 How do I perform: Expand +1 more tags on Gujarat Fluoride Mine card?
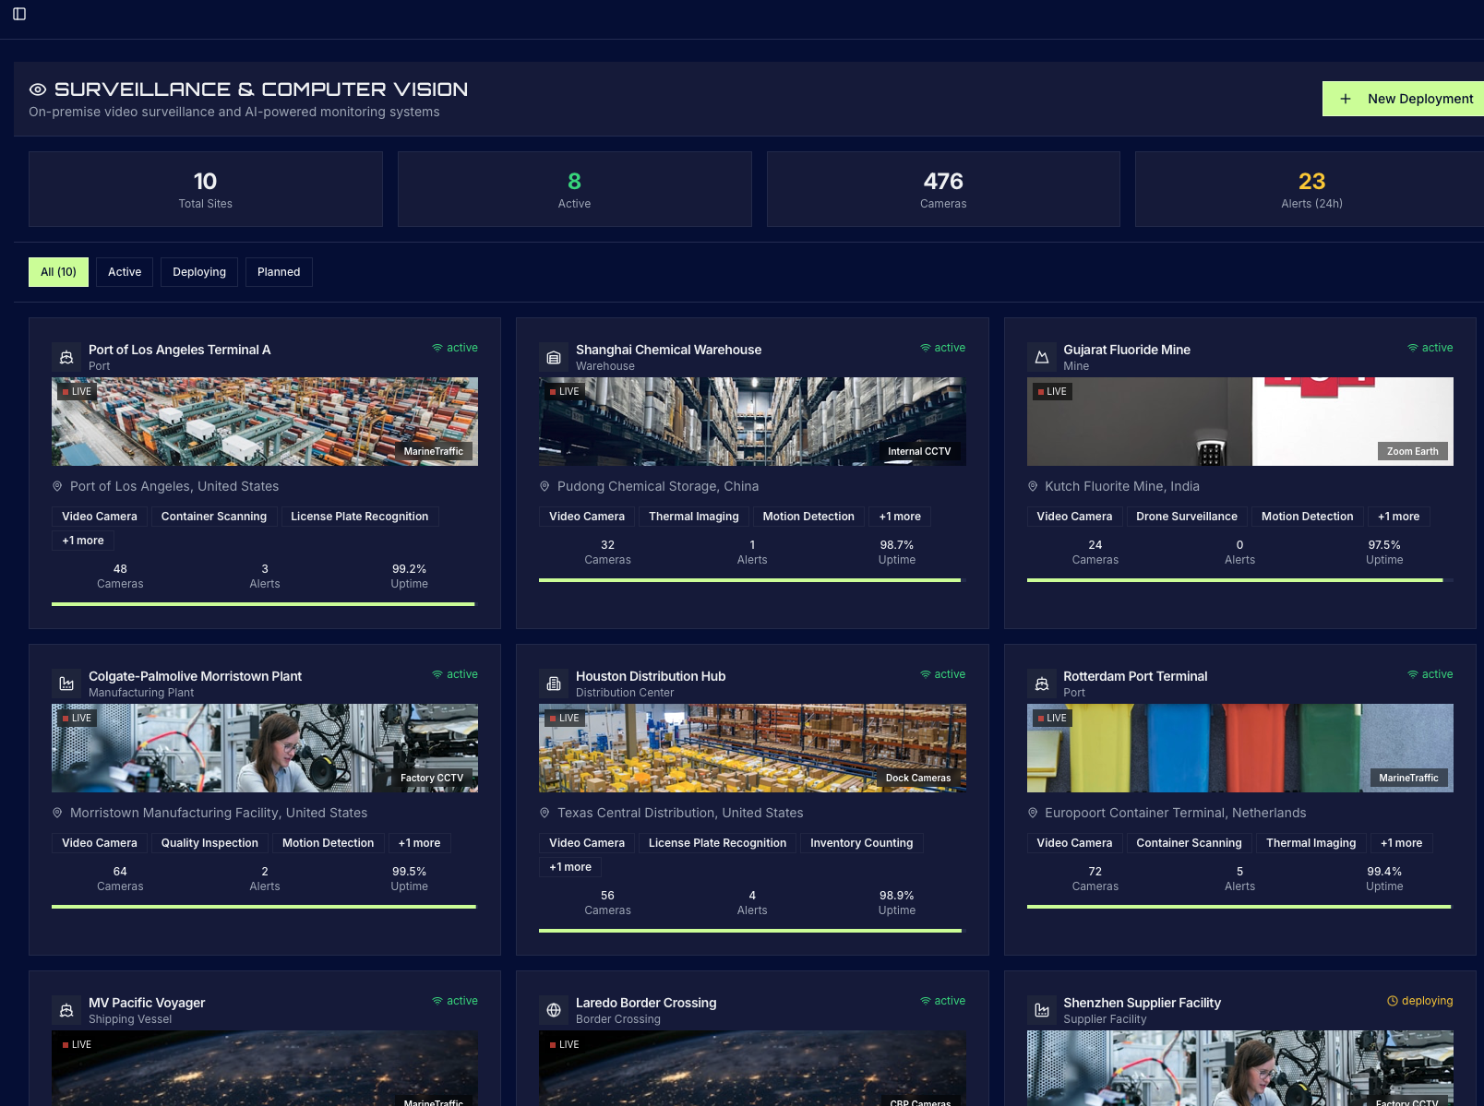click(1399, 517)
